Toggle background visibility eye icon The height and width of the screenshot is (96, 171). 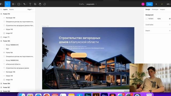point(170,19)
